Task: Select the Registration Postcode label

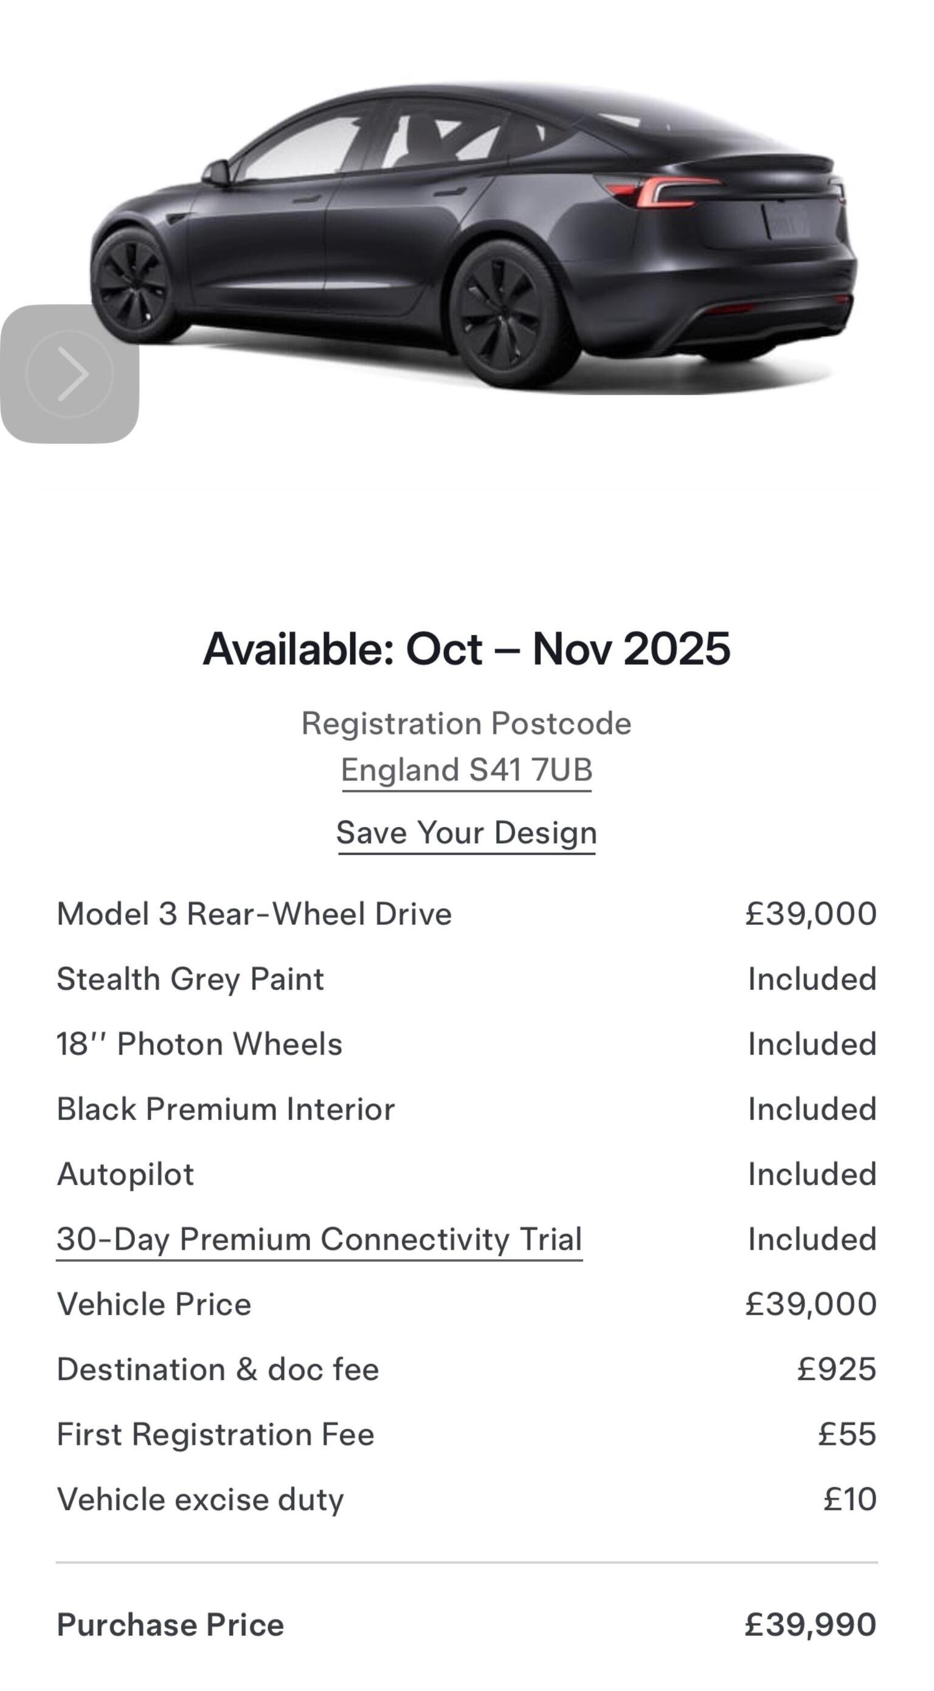Action: coord(466,724)
